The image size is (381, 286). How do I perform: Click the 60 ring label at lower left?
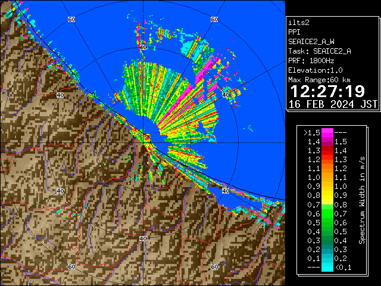point(71,266)
